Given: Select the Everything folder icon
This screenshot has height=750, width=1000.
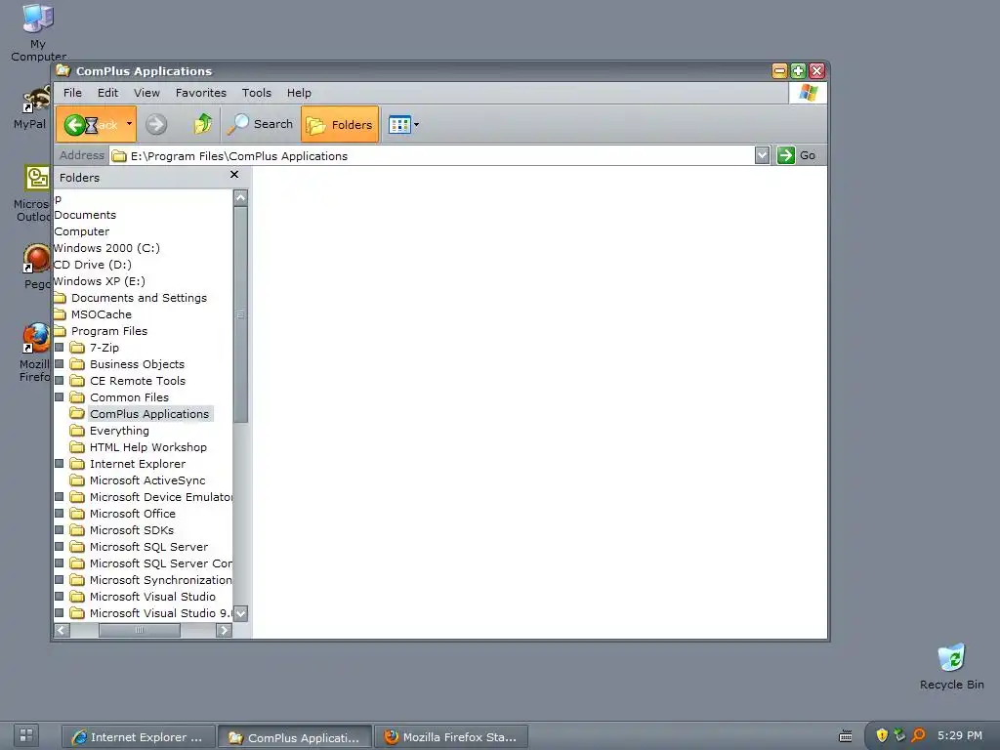Looking at the screenshot, I should [77, 431].
